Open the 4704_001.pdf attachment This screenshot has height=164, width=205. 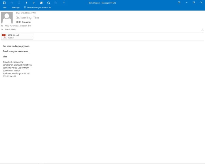tap(15, 36)
